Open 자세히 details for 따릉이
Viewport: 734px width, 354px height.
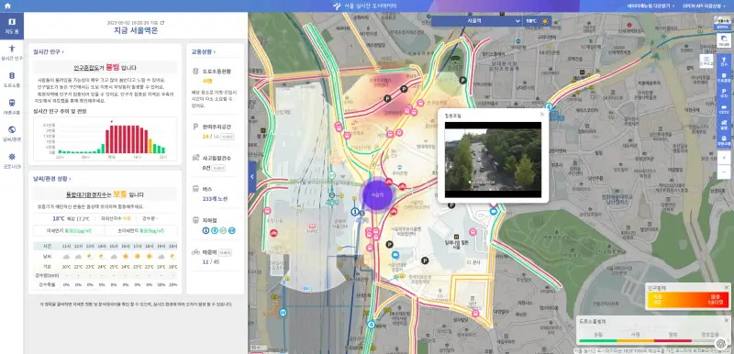click(x=226, y=252)
